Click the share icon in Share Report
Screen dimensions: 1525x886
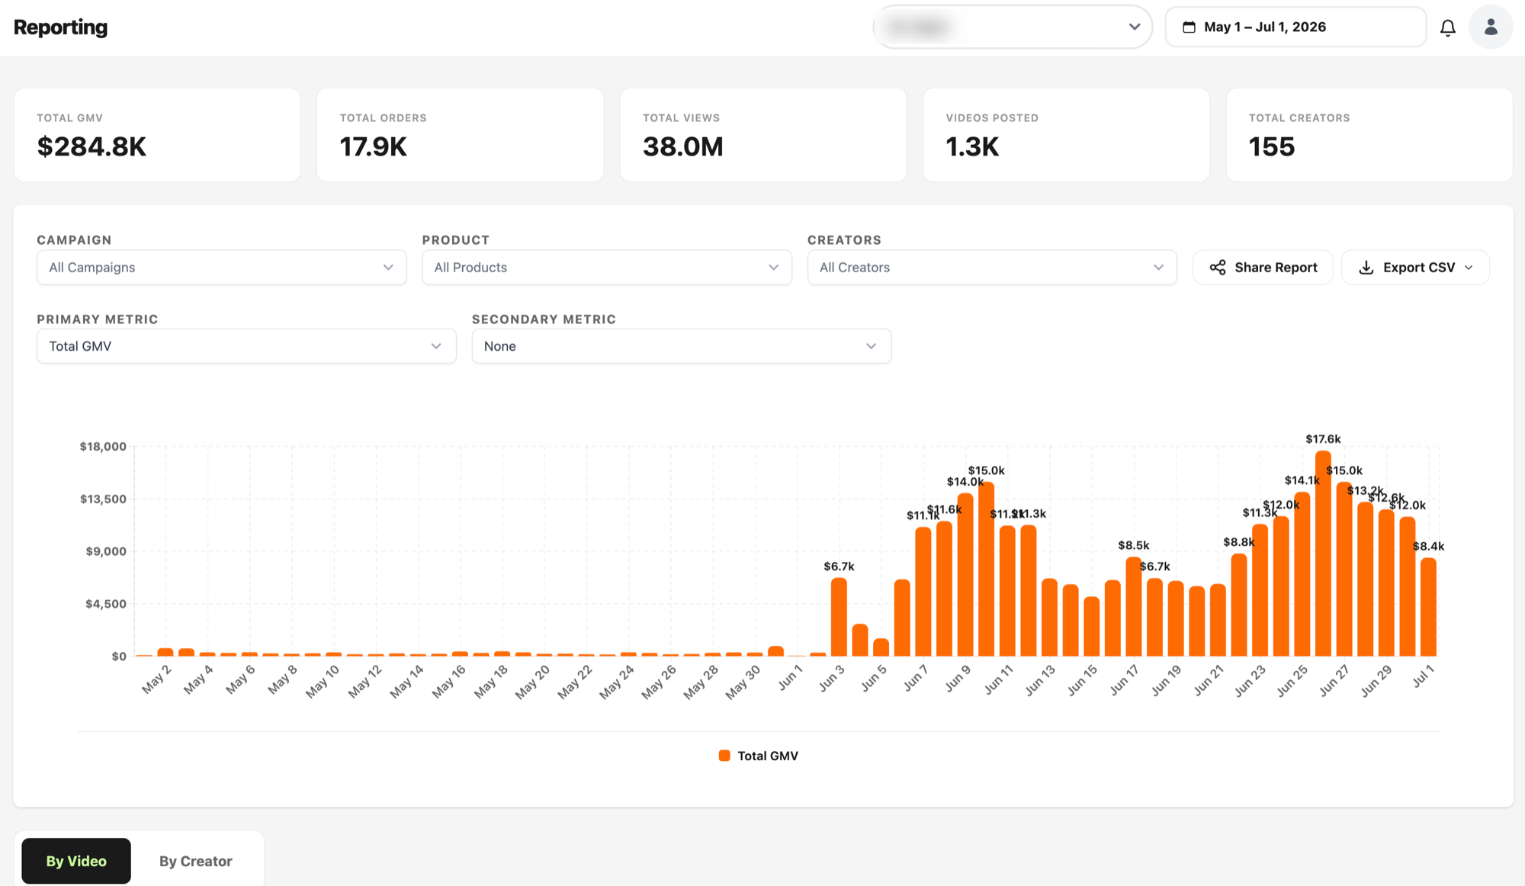point(1218,268)
